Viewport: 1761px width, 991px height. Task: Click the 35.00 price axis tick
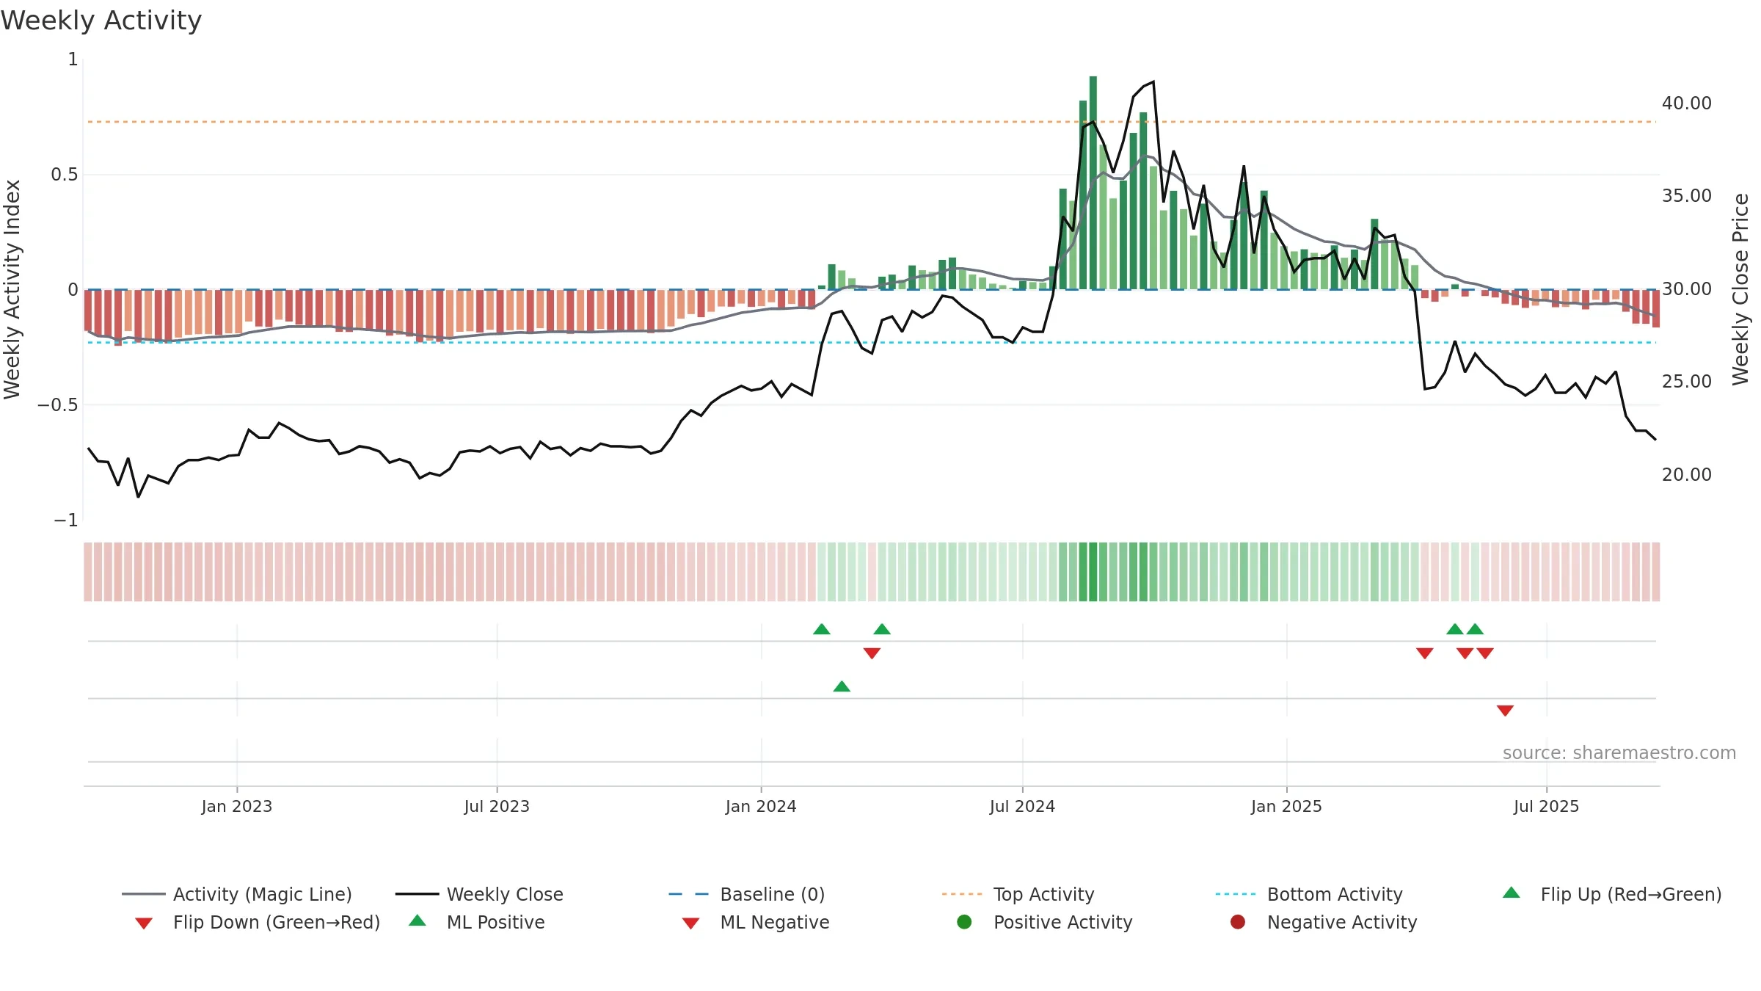(x=1686, y=196)
